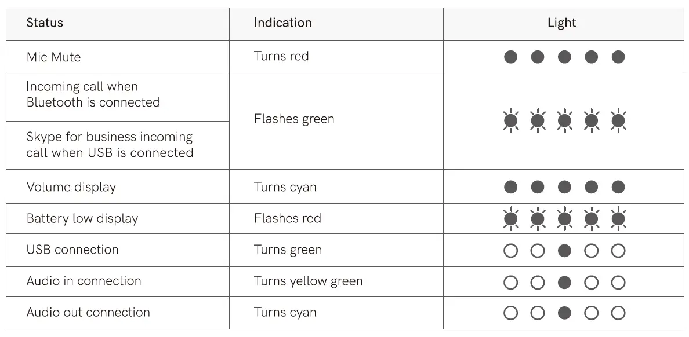
Task: Click the 'Indication' column header
Action: pos(282,23)
